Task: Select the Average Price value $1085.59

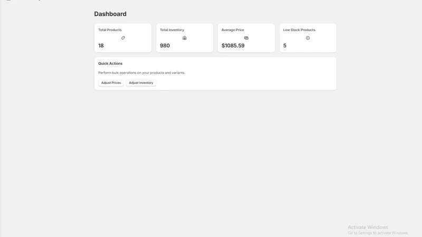Action: pos(233,46)
